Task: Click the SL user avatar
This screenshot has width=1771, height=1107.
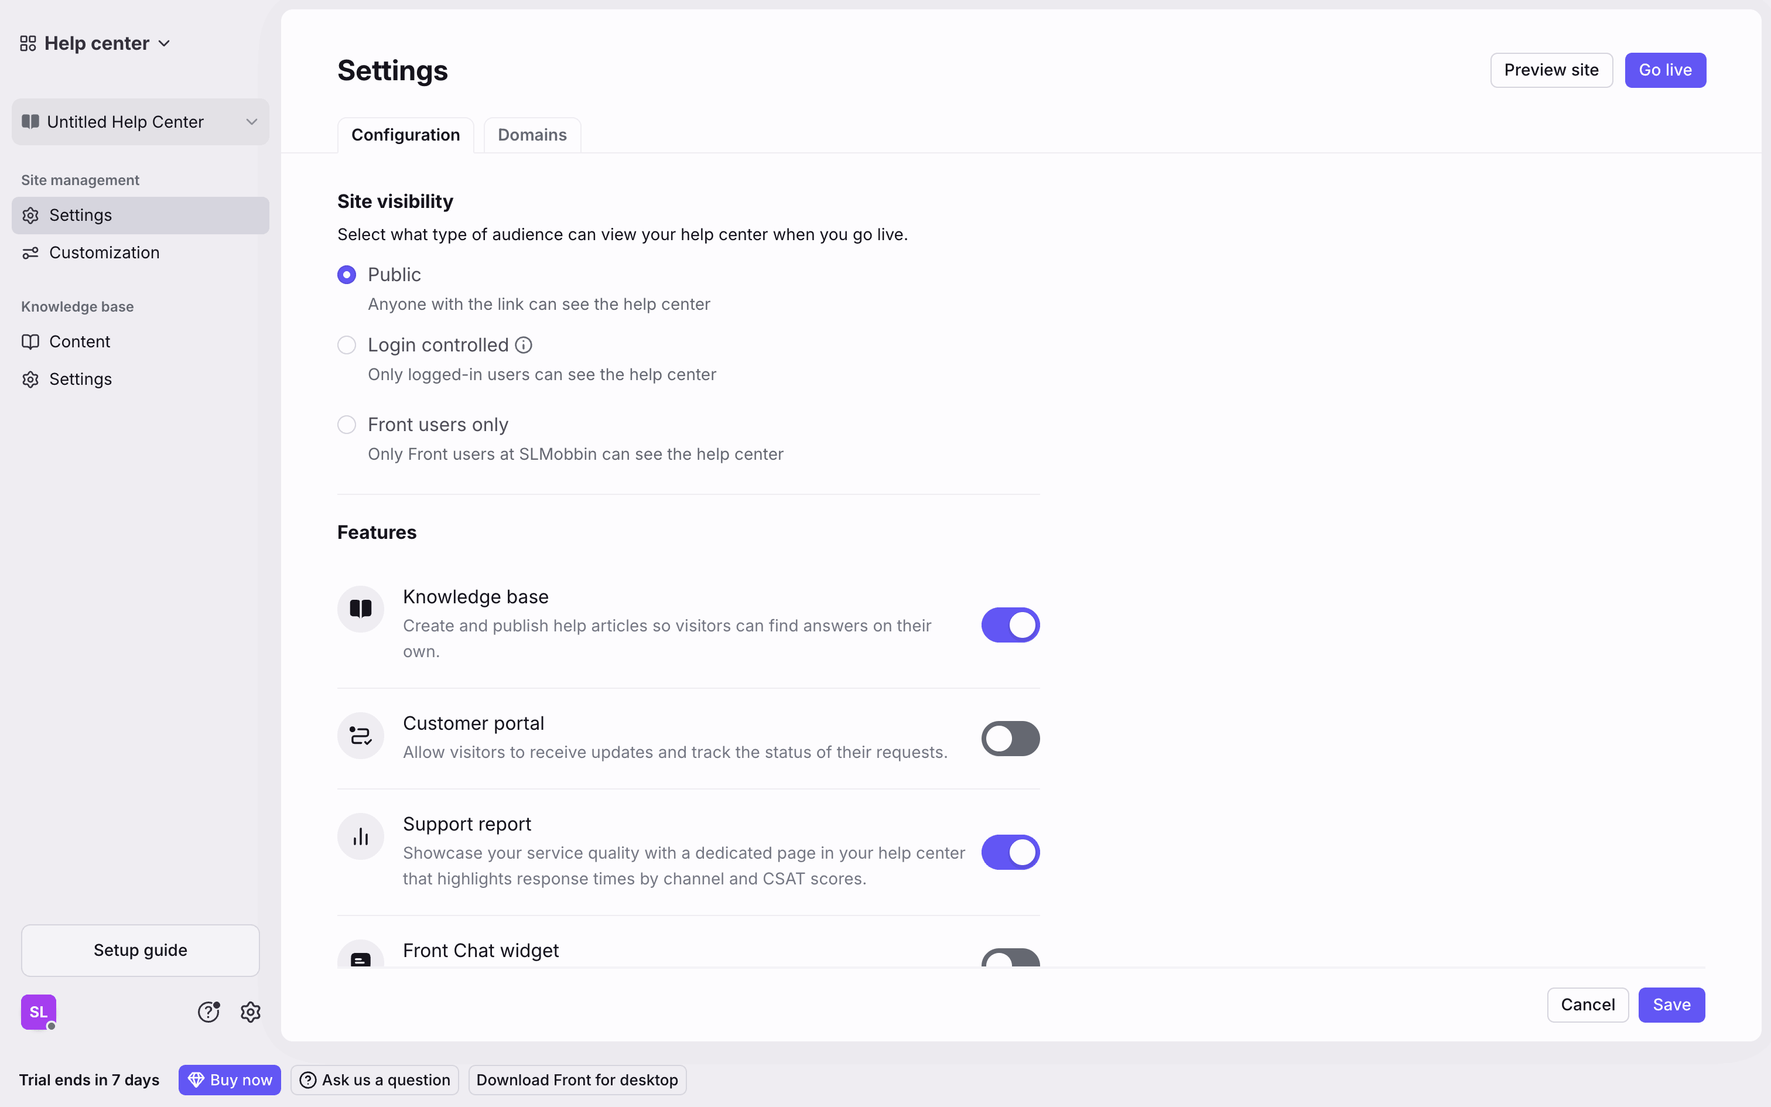Action: click(x=39, y=1012)
